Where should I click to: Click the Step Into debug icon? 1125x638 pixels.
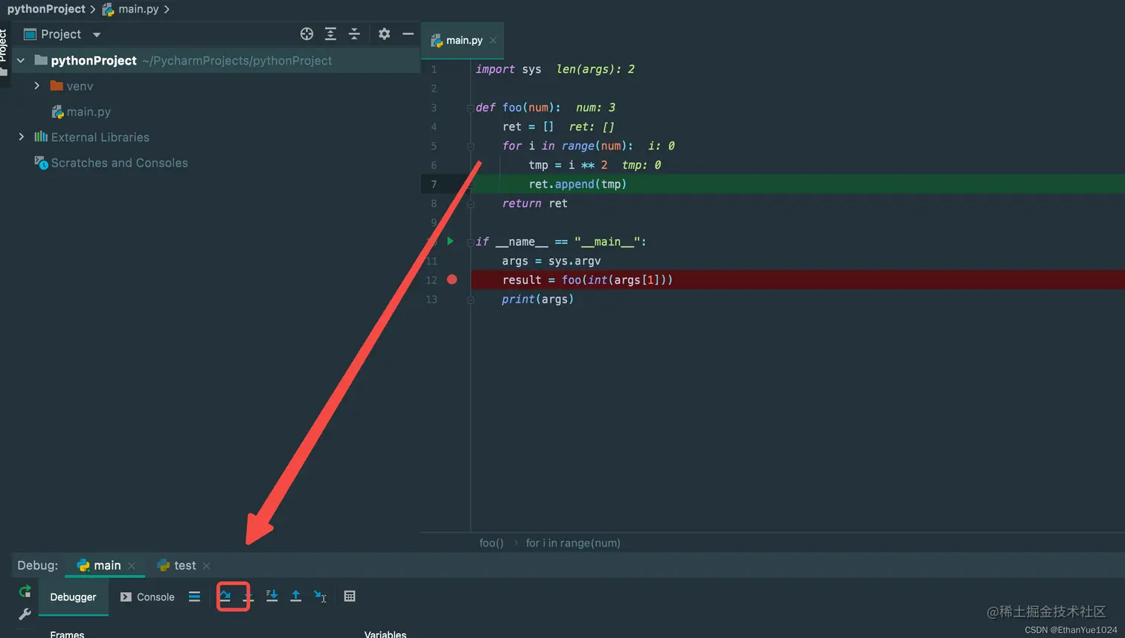[x=248, y=596]
